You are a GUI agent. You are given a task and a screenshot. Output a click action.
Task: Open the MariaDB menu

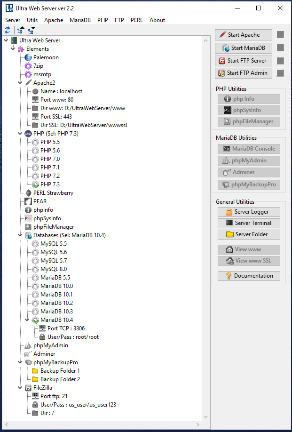(80, 20)
